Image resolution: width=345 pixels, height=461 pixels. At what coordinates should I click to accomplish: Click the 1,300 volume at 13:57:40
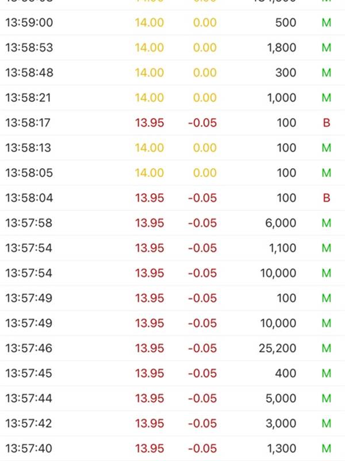coord(282,449)
